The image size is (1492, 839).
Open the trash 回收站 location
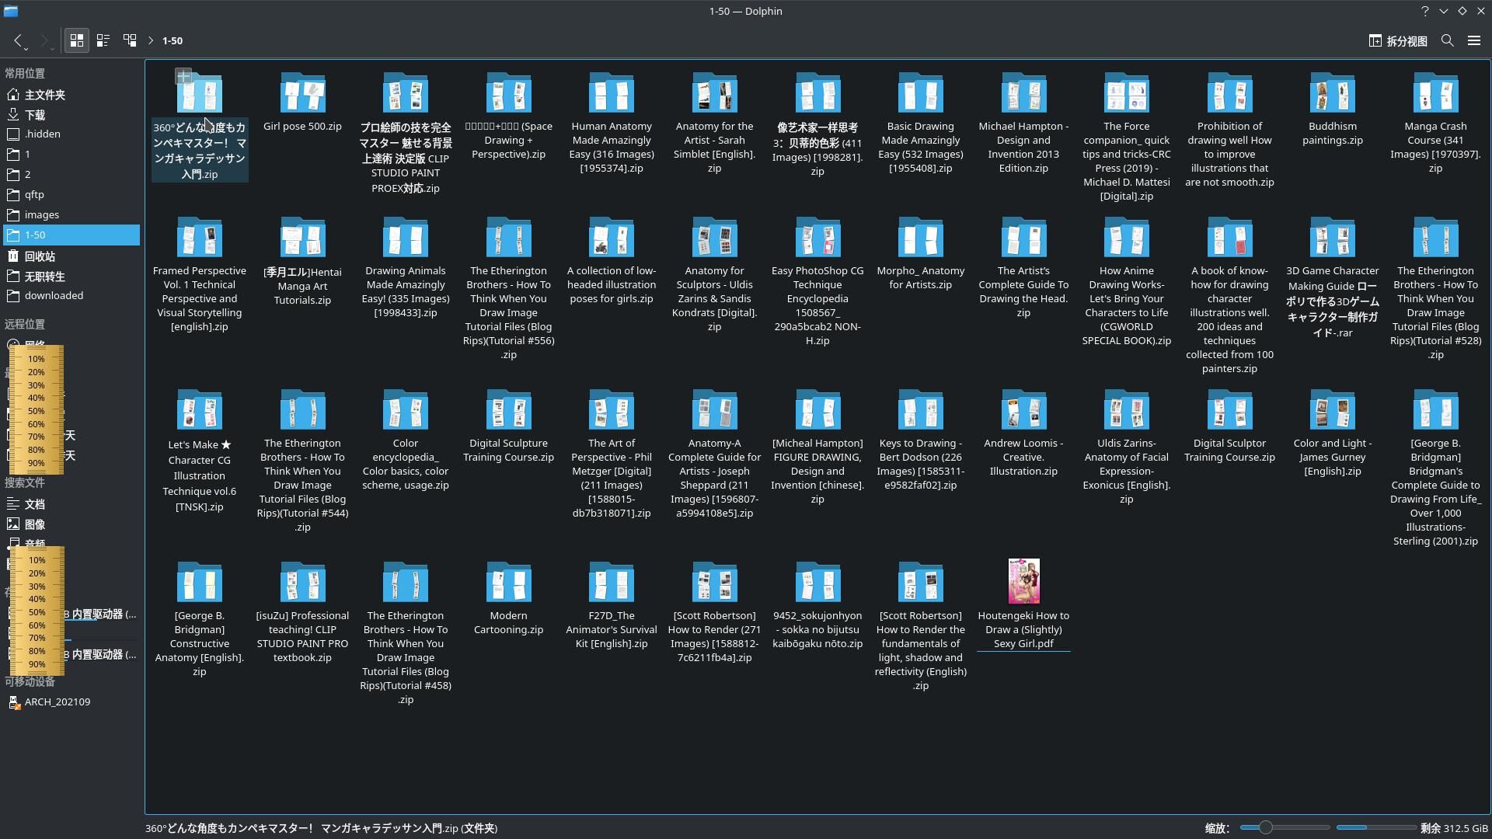coord(39,256)
